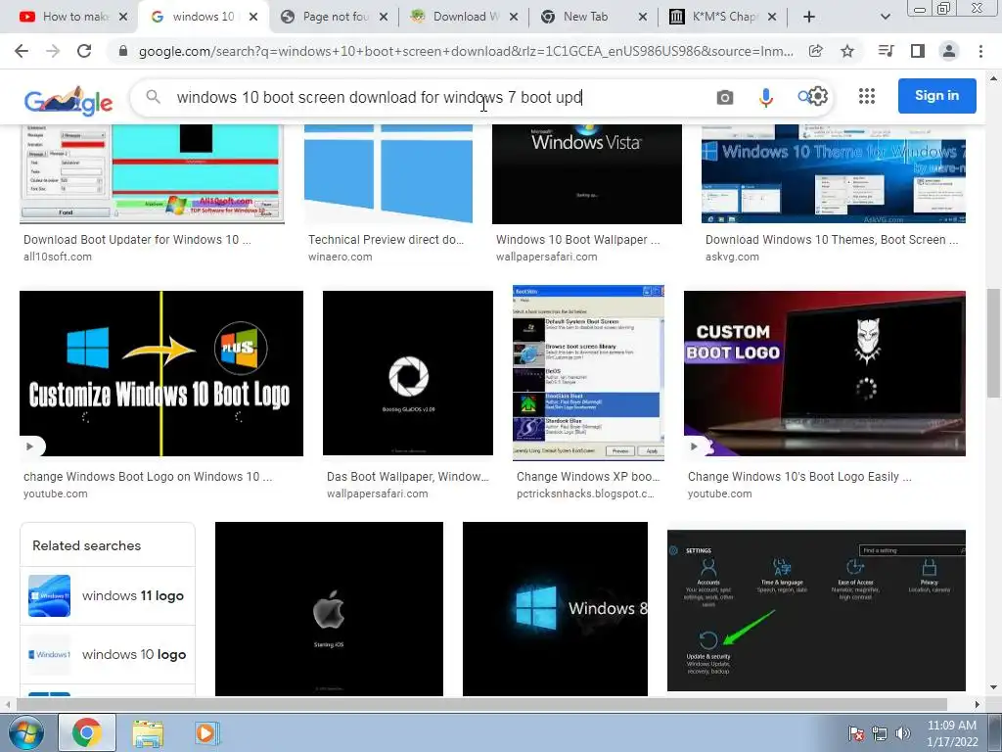Reload the current page
Viewport: 1002px width, 752px height.
click(84, 51)
